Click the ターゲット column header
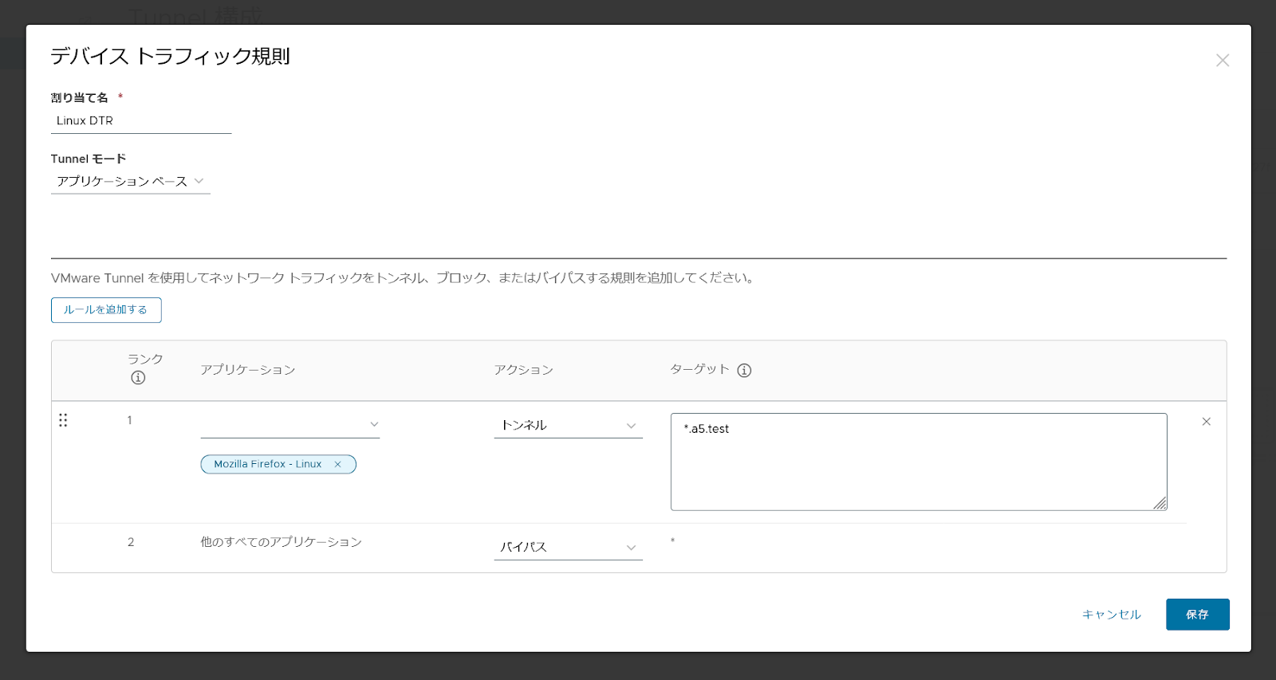The image size is (1276, 680). tap(699, 369)
